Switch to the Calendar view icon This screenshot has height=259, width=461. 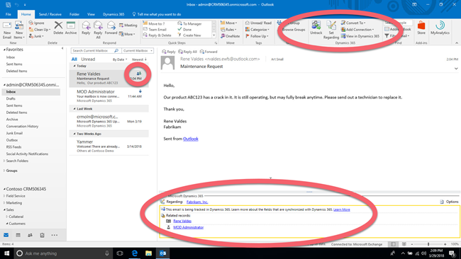18,235
